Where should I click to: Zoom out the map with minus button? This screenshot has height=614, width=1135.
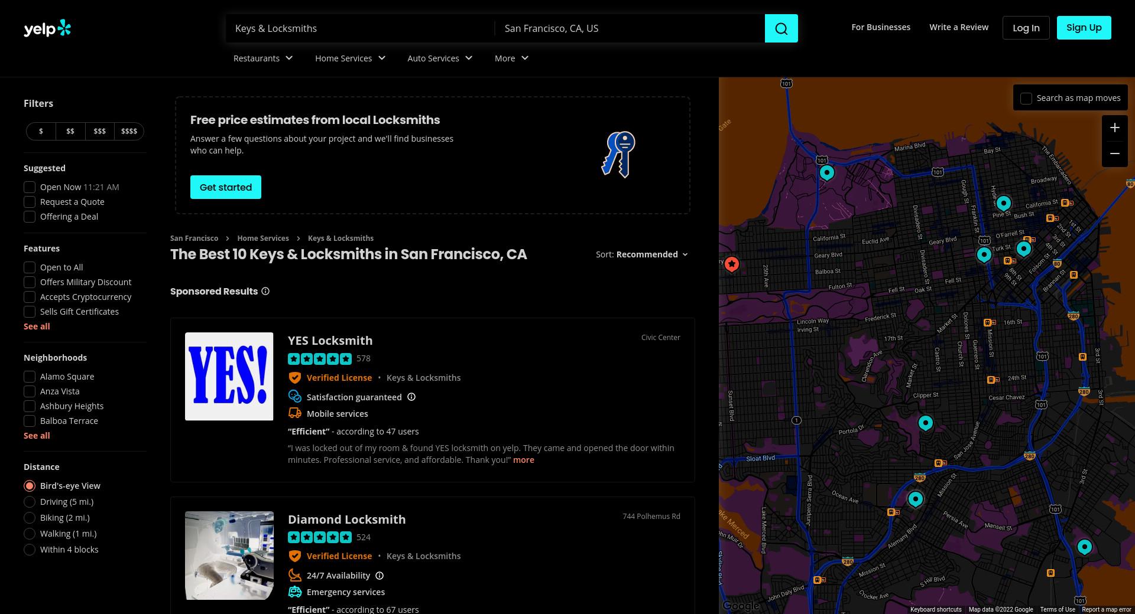coord(1114,153)
